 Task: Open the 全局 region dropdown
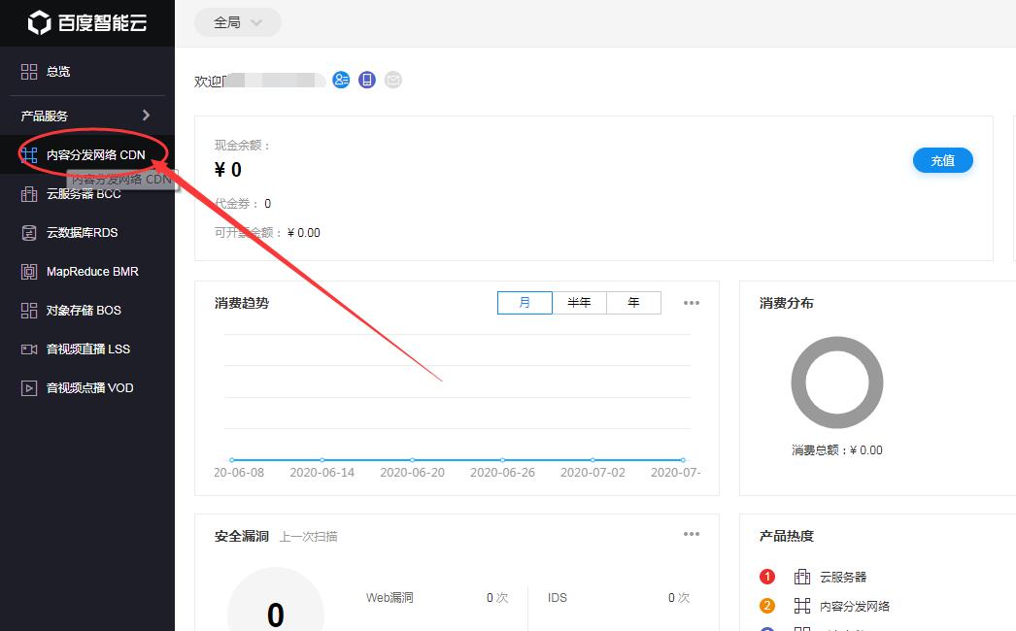click(238, 22)
